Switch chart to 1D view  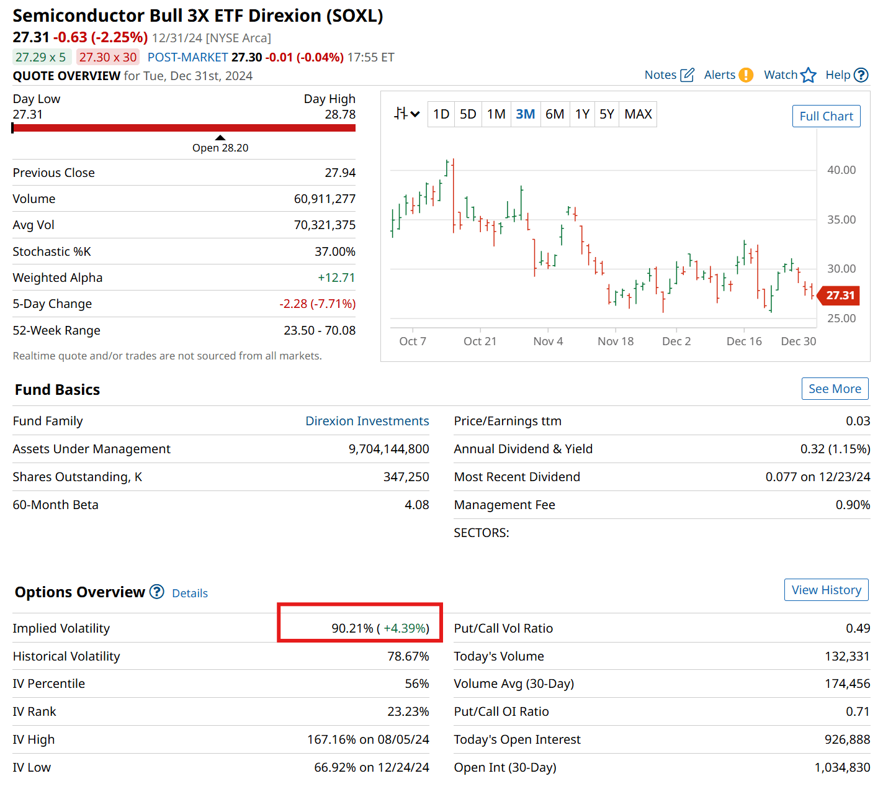(x=441, y=114)
